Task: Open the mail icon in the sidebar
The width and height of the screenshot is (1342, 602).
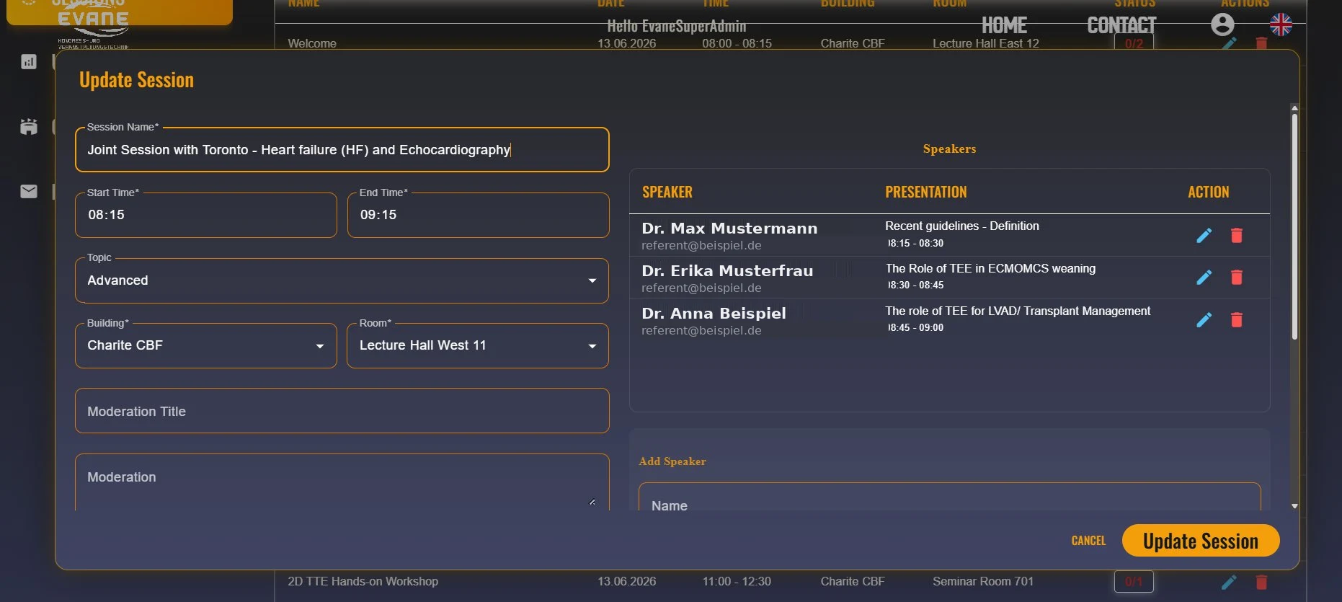Action: tap(29, 191)
